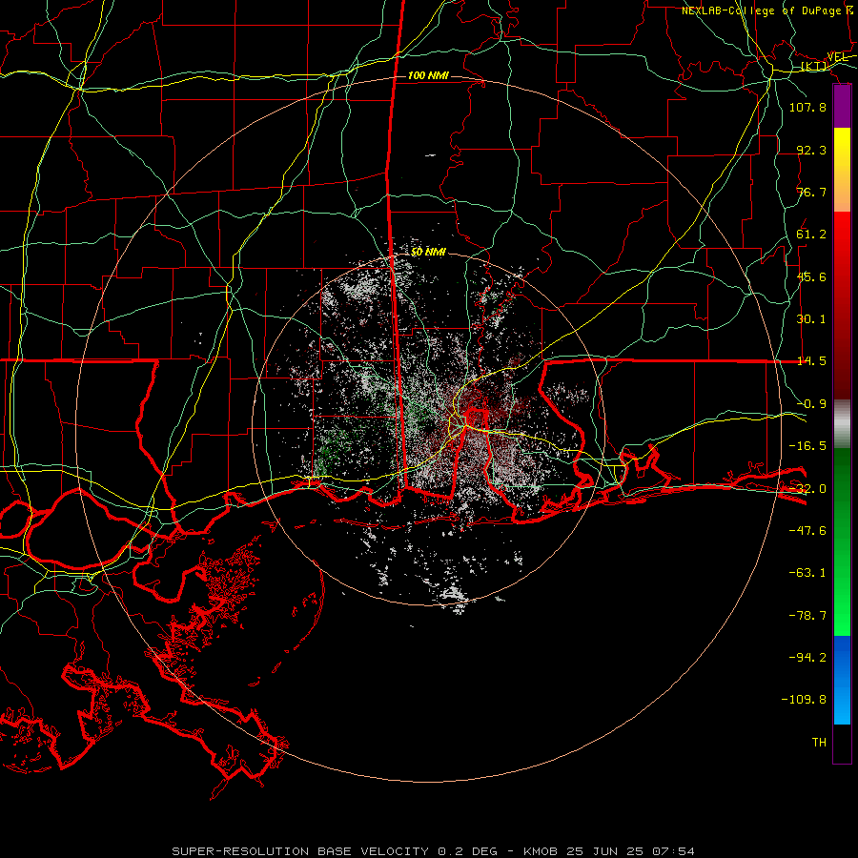858x858 pixels.
Task: Click the TH label in the legend
Action: (819, 743)
